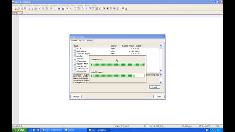Switch to the Installed tab
Viewport: 235px width, 132px height.
click(90, 41)
